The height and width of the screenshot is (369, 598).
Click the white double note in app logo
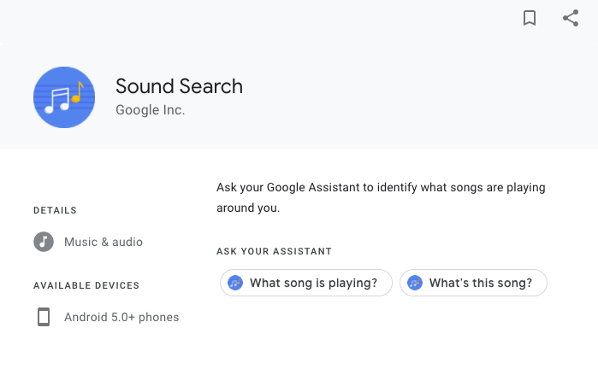coord(57,101)
